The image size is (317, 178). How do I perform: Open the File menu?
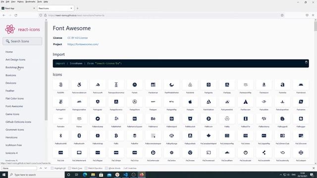tap(2, 1)
